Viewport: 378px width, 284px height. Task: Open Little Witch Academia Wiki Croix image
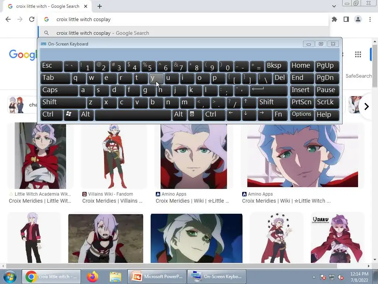40,156
